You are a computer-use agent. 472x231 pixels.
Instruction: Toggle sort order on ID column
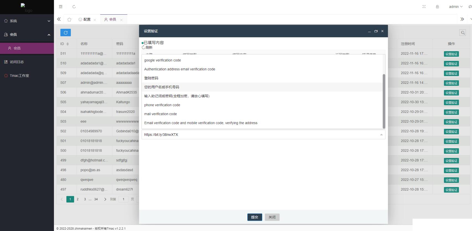pos(68,44)
